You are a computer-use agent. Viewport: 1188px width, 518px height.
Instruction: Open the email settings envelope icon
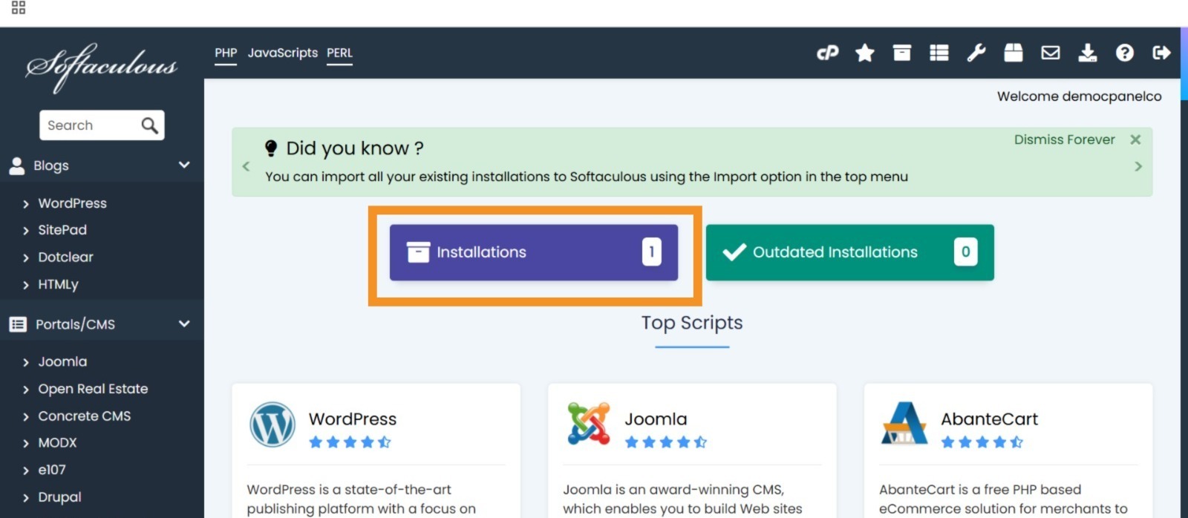pyautogui.click(x=1050, y=53)
